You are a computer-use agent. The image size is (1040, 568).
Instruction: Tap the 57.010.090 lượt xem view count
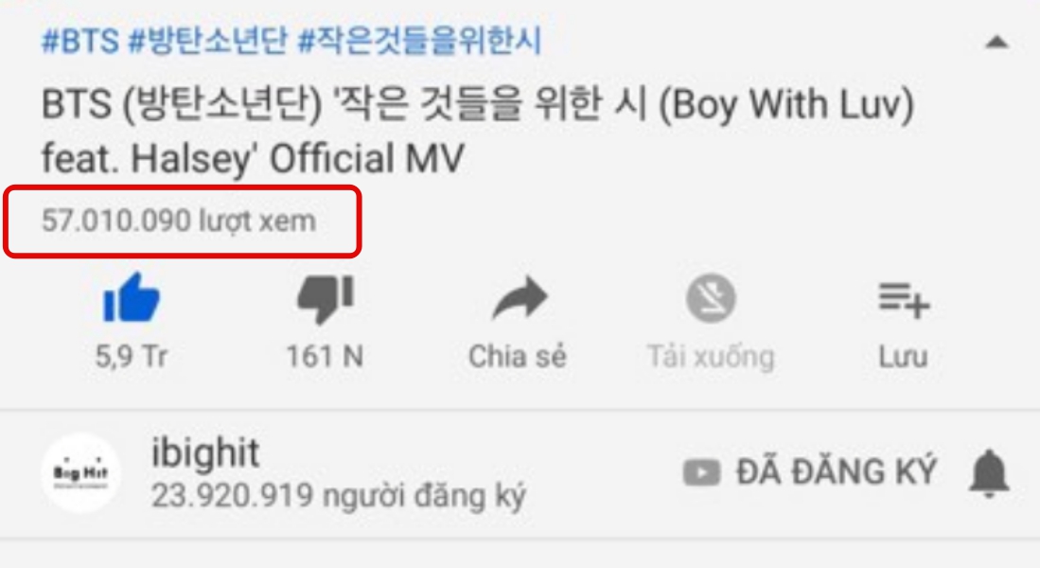pos(179,221)
